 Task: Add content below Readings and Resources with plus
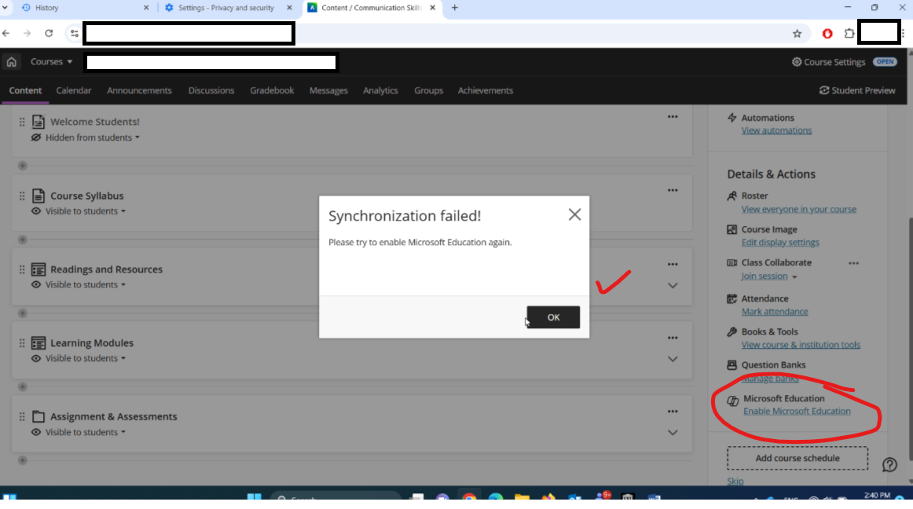point(23,313)
